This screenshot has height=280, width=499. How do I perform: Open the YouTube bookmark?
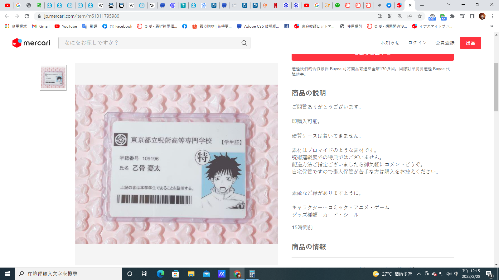point(66,26)
